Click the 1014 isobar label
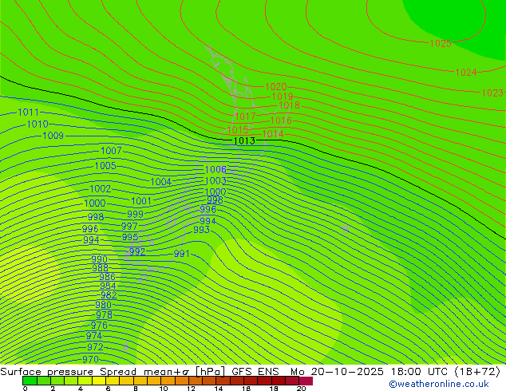 click(x=273, y=133)
